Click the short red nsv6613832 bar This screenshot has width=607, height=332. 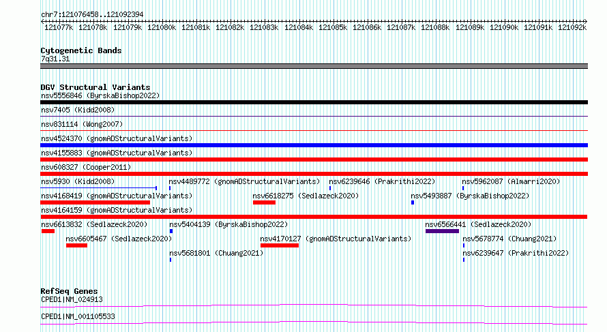(48, 231)
